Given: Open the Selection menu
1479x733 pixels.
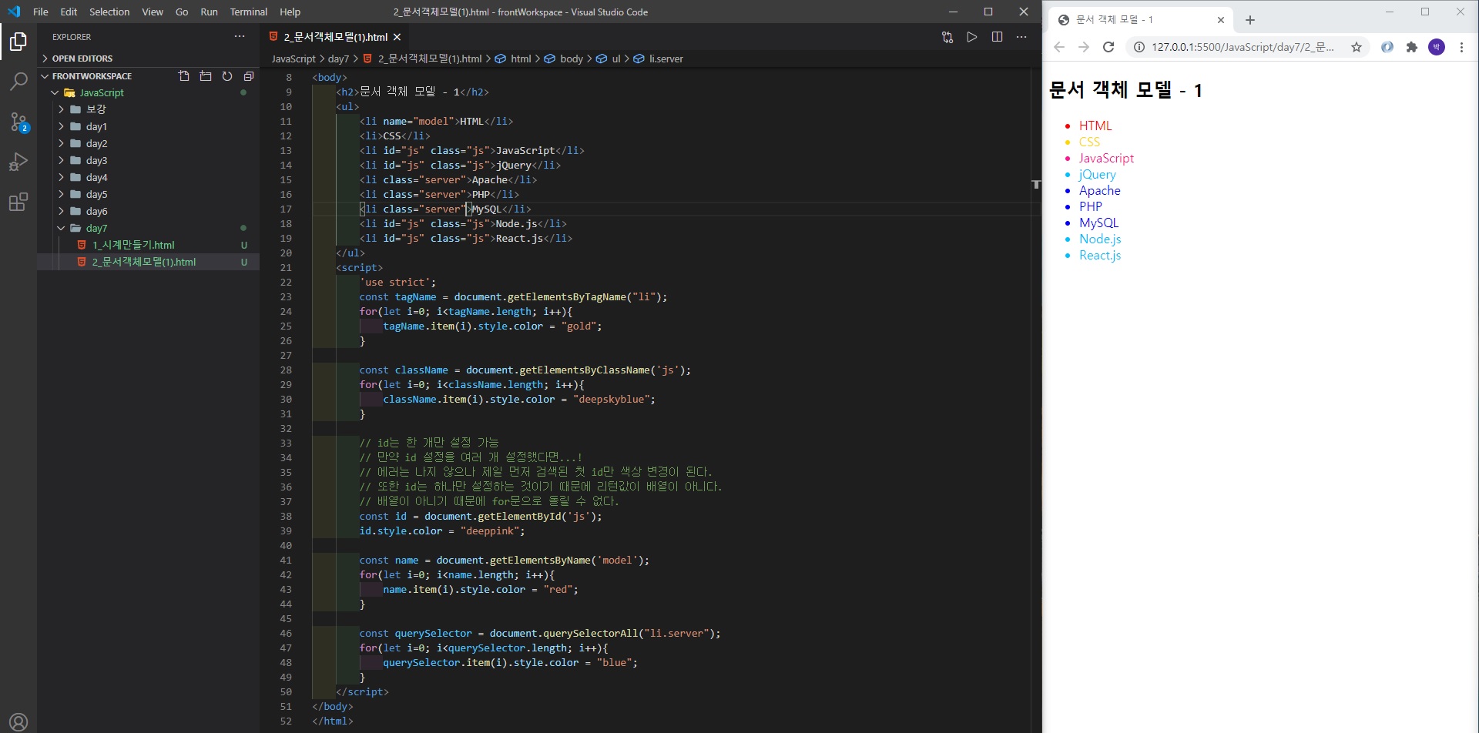Looking at the screenshot, I should (109, 12).
